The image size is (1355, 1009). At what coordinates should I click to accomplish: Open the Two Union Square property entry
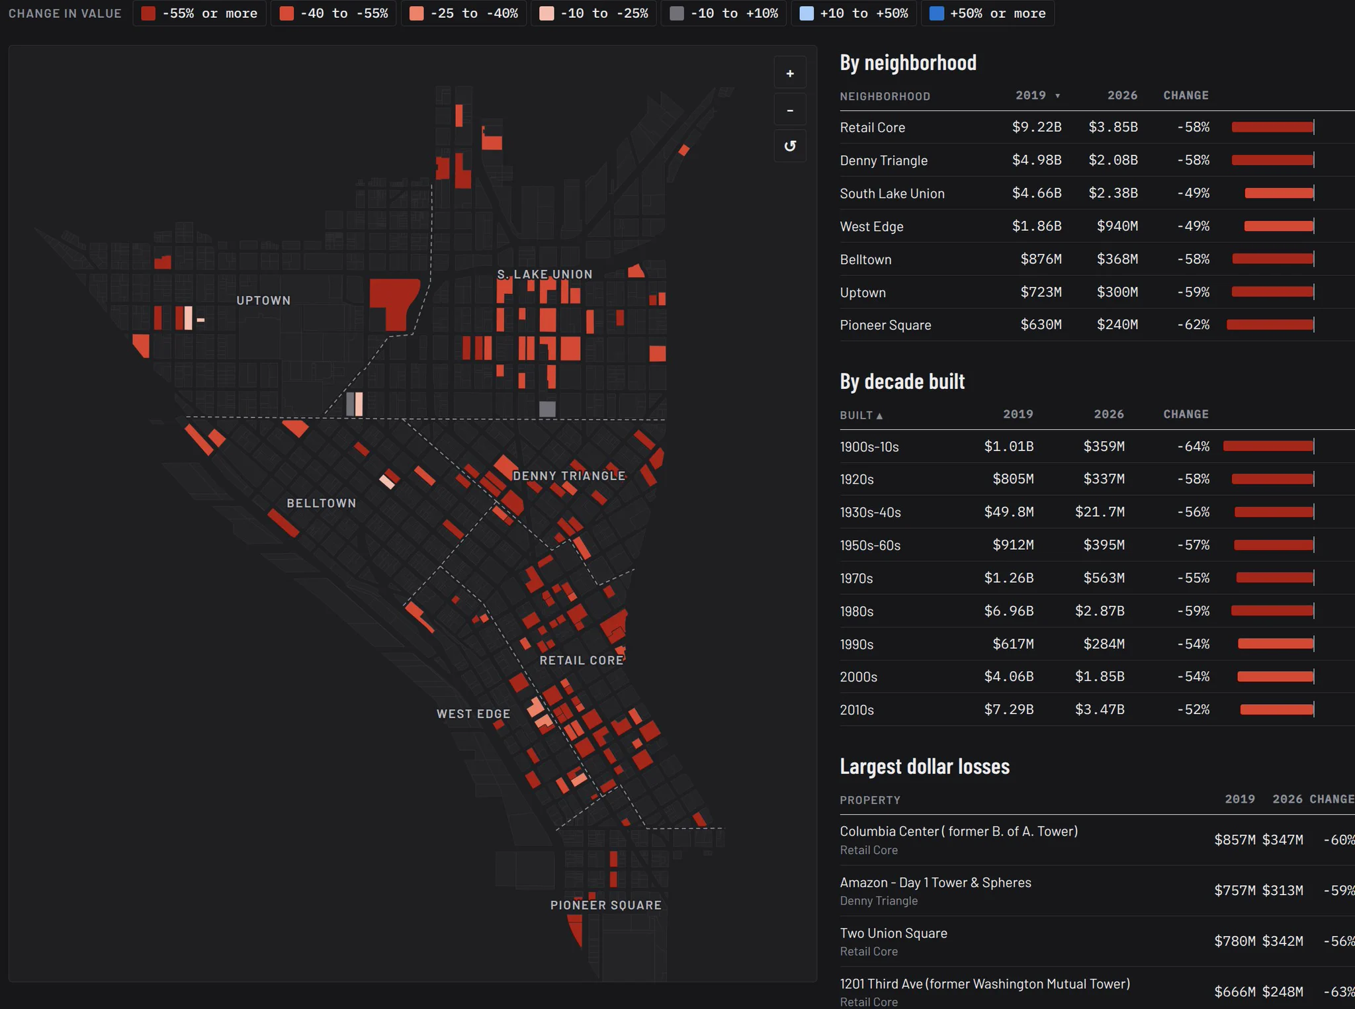pyautogui.click(x=1097, y=942)
